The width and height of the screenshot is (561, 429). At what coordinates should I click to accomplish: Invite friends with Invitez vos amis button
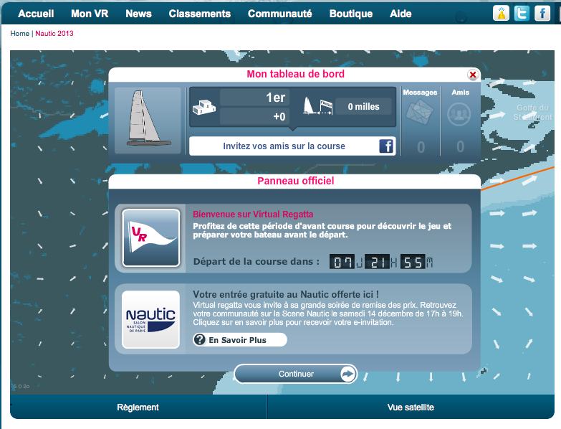click(292, 146)
